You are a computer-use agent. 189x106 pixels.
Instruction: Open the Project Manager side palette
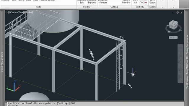(x=2, y=62)
